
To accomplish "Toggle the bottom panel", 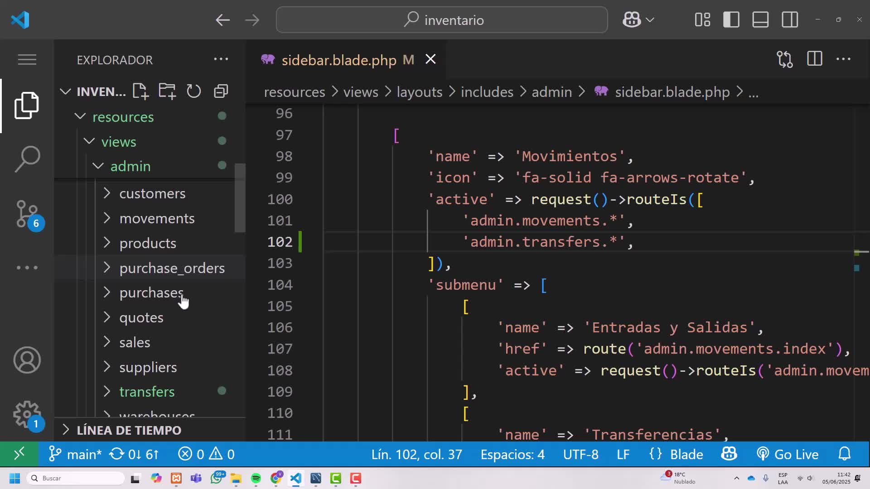I will coord(760,20).
